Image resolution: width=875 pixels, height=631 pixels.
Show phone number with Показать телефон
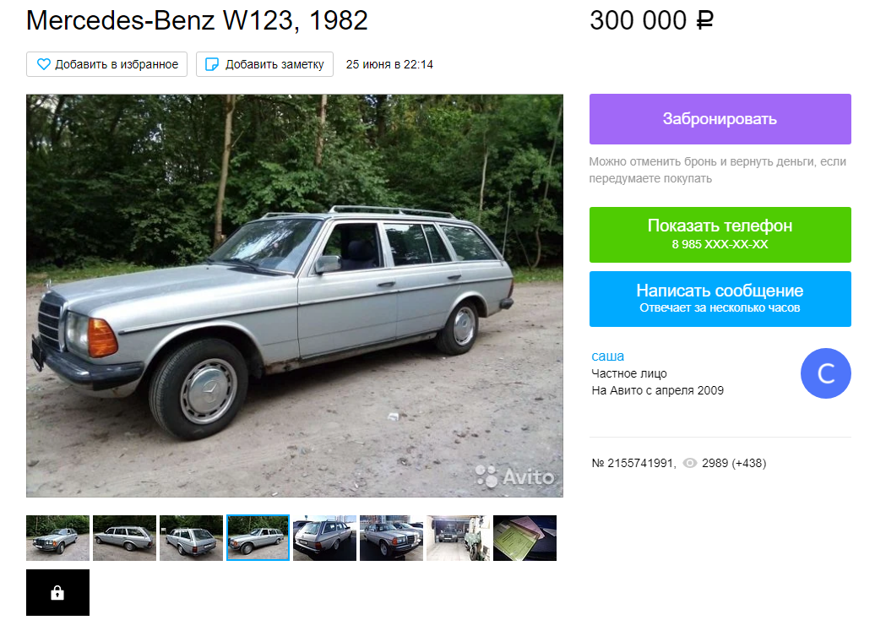[720, 234]
